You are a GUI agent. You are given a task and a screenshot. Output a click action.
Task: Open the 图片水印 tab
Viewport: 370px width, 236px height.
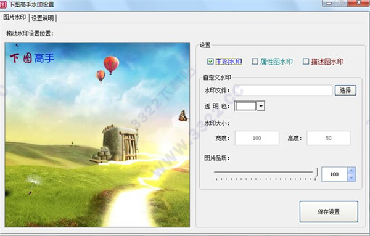pyautogui.click(x=15, y=17)
